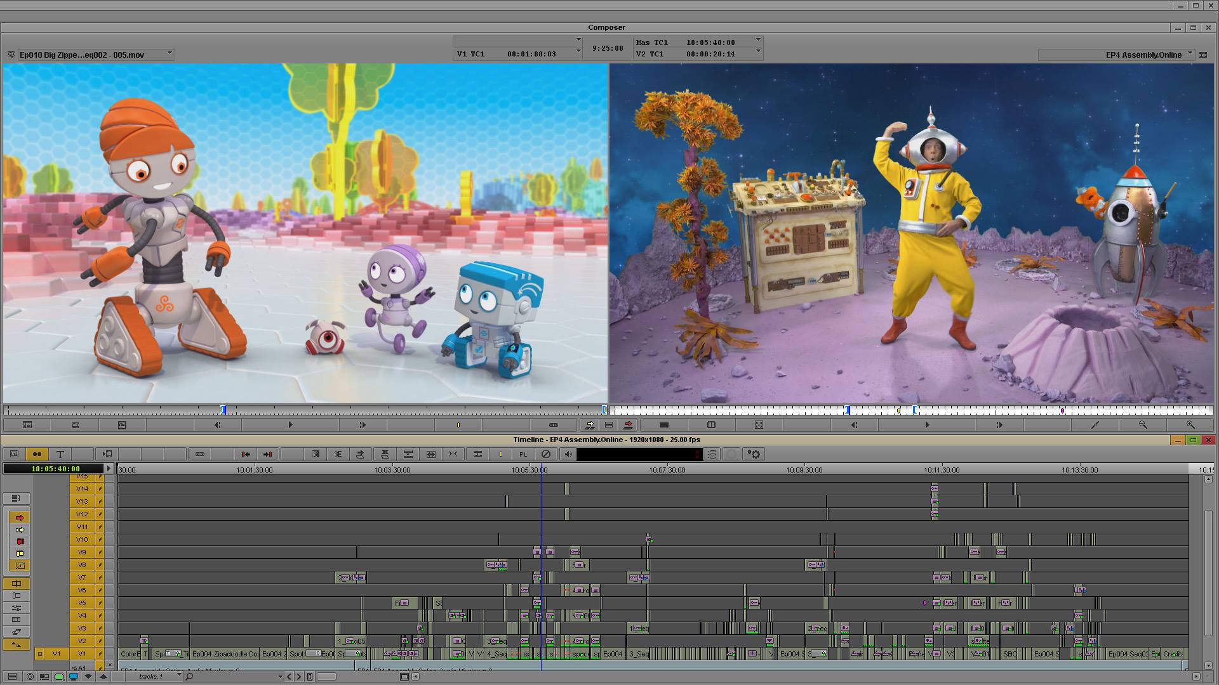1219x685 pixels.
Task: Toggle V10 track selector
Action: click(x=82, y=539)
